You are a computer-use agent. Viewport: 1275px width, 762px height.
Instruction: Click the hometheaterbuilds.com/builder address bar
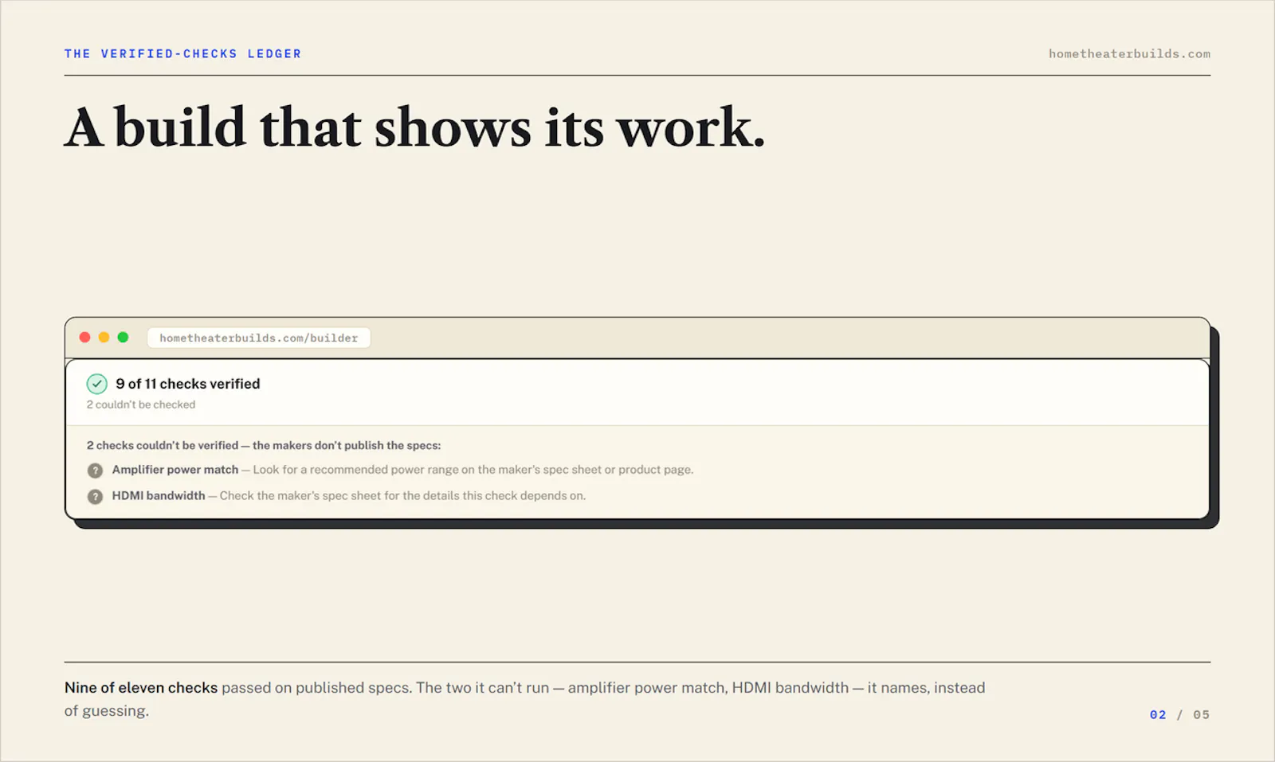pyautogui.click(x=259, y=338)
